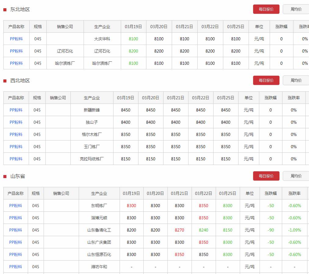Select 每日报价 tab in 山东省 section
This screenshot has height=274, width=309.
click(266, 176)
